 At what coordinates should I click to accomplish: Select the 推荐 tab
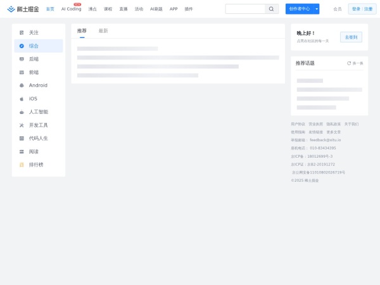tap(82, 30)
